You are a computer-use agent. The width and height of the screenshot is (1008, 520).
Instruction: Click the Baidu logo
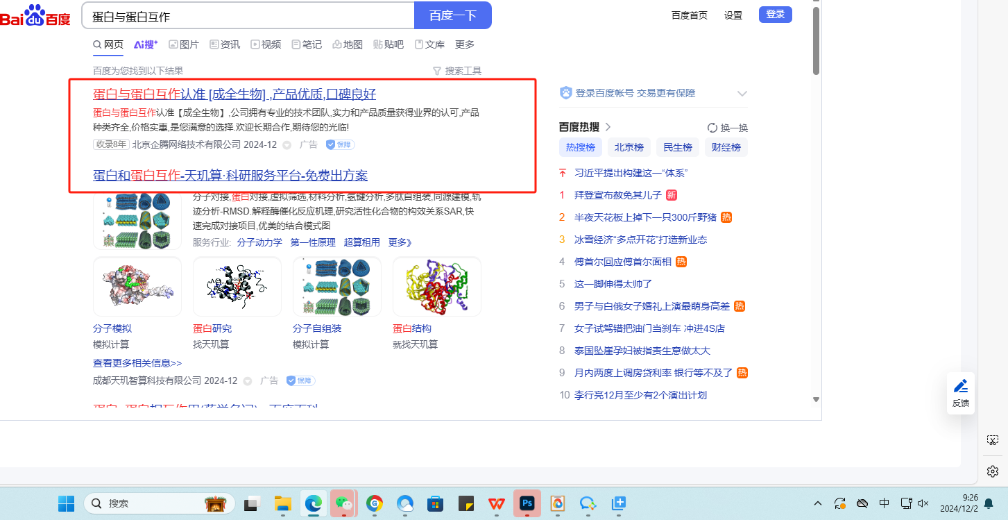click(36, 15)
